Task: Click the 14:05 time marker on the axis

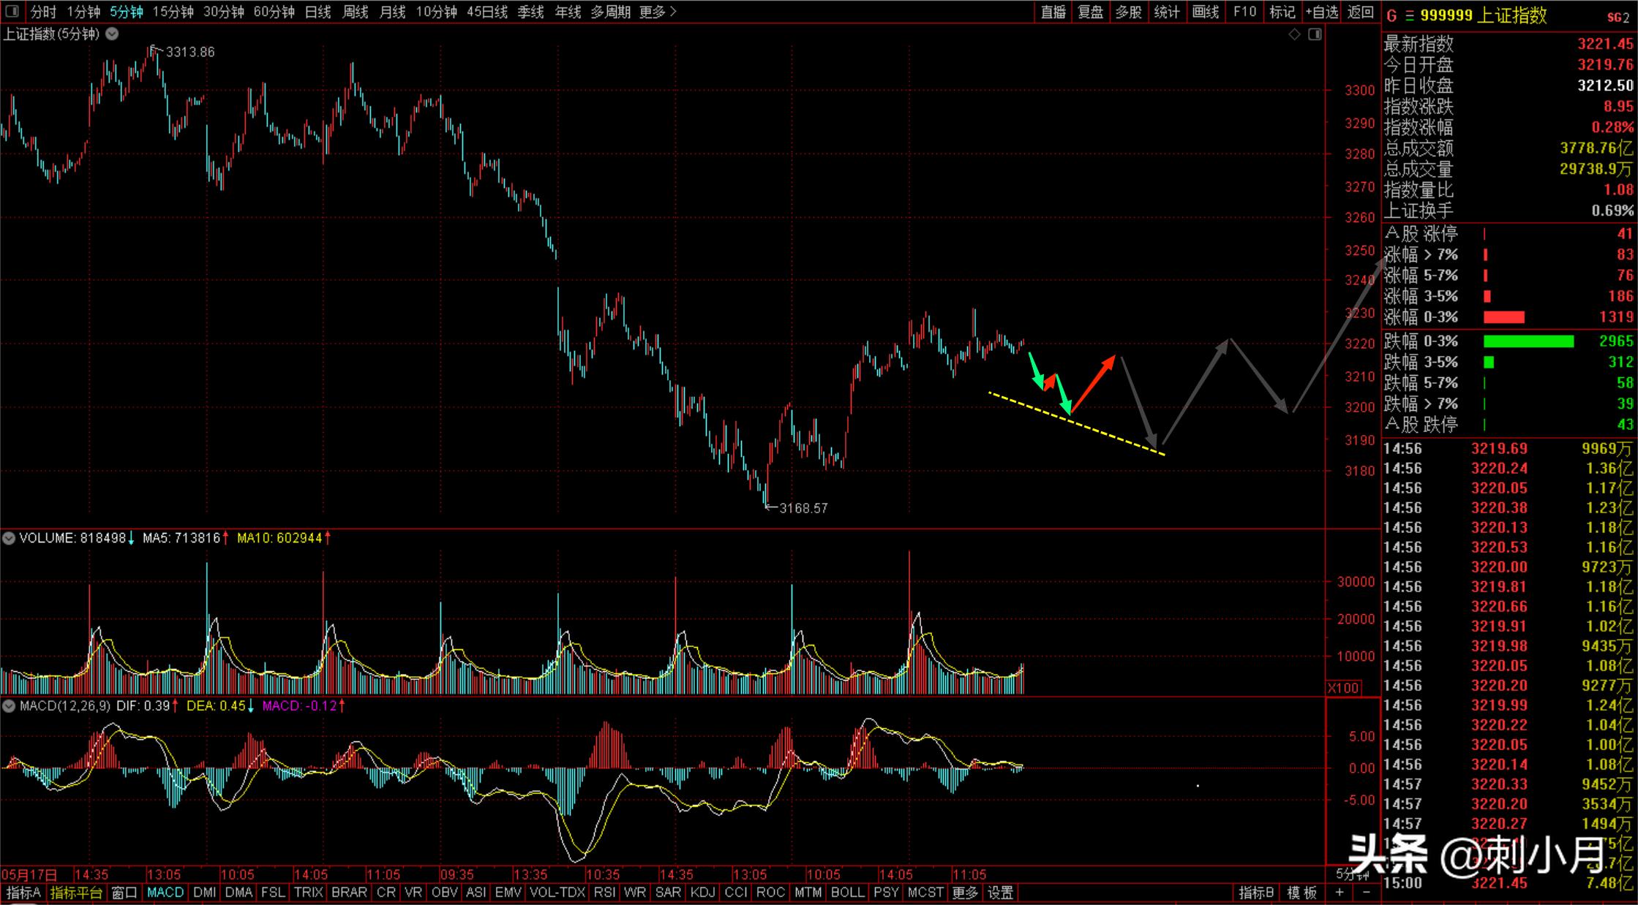Action: click(x=310, y=874)
